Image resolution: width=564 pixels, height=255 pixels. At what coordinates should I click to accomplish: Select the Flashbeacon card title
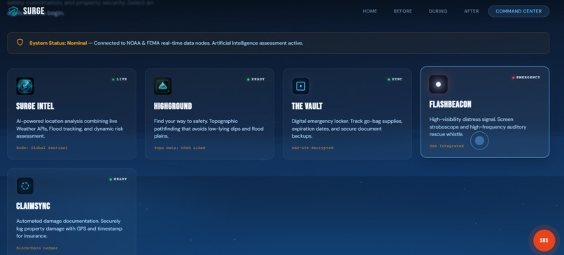point(451,105)
